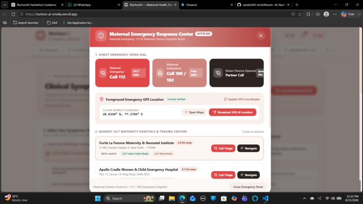Add page to favorites star icon
This screenshot has height=204, width=363.
(x=300, y=14)
